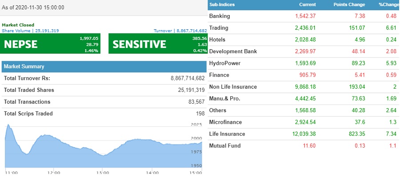The image size is (400, 176).
Task: Sort by Points Change column header
Action: pyautogui.click(x=349, y=4)
